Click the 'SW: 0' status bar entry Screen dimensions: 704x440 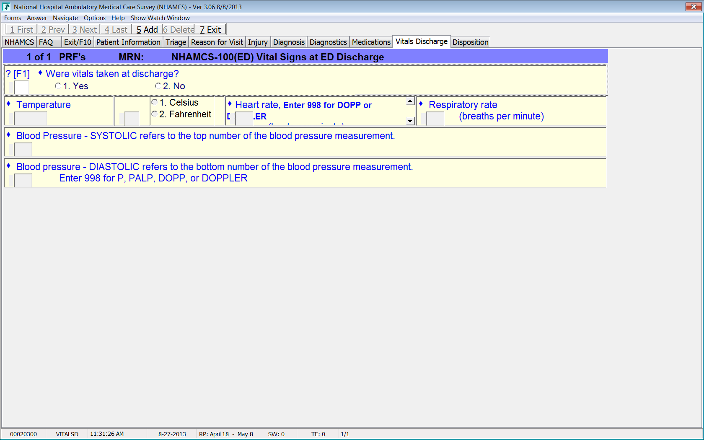pyautogui.click(x=276, y=434)
